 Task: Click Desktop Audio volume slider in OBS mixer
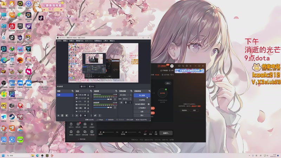(102, 107)
